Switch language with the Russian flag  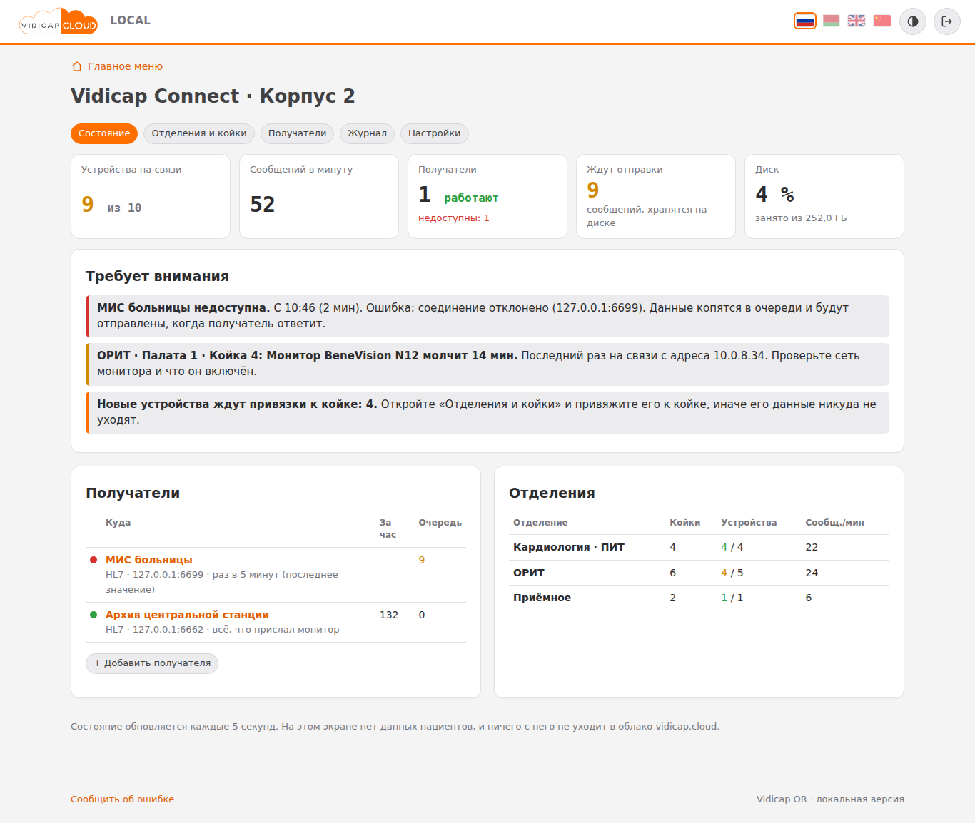805,21
